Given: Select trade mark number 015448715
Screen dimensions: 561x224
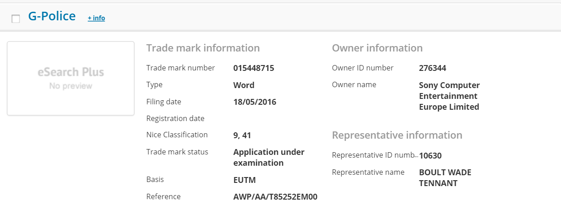Looking at the screenshot, I should click(253, 68).
